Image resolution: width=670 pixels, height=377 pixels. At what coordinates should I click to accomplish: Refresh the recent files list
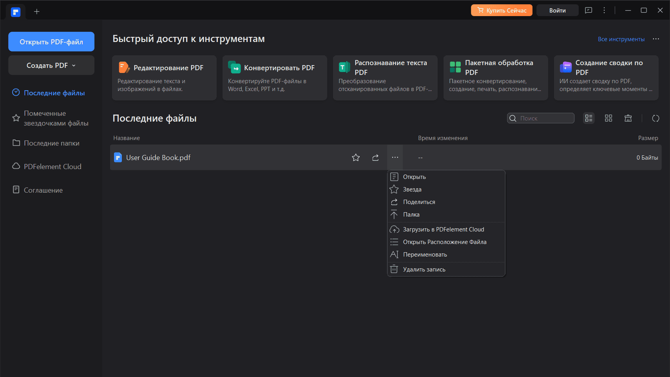[x=656, y=118]
